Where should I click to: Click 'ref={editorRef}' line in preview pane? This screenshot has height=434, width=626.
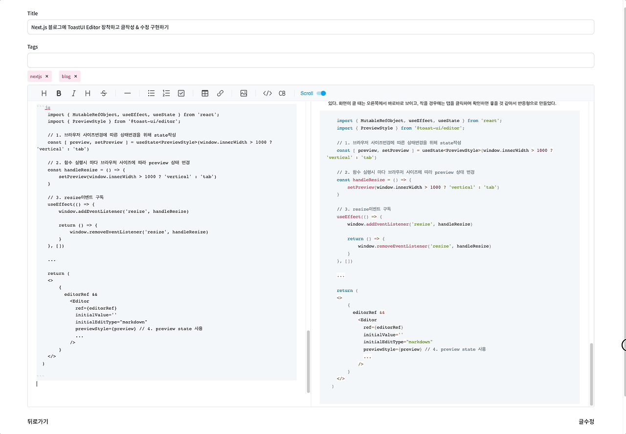point(383,327)
